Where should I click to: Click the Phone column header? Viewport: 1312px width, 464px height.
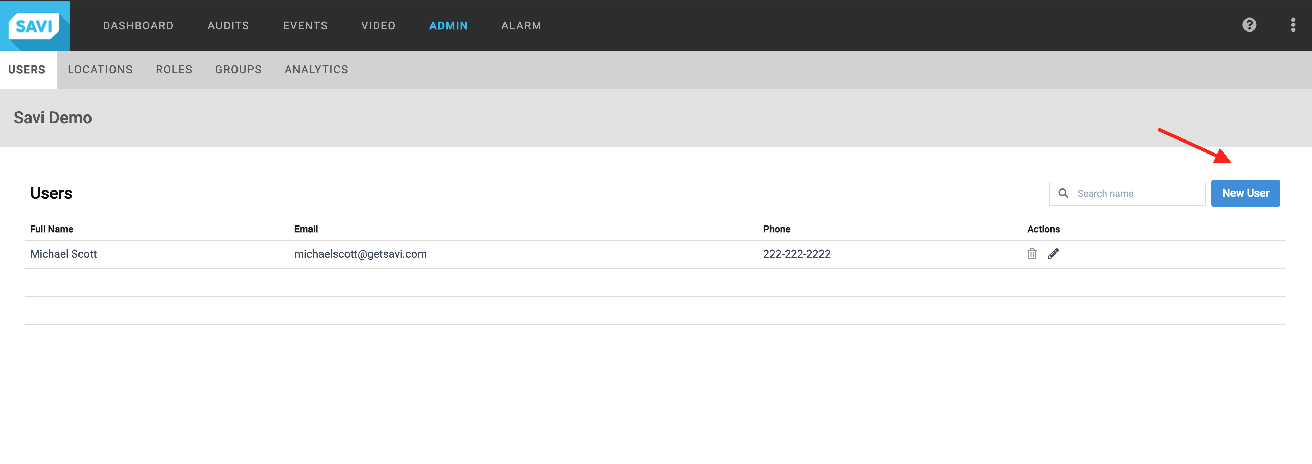click(x=776, y=229)
